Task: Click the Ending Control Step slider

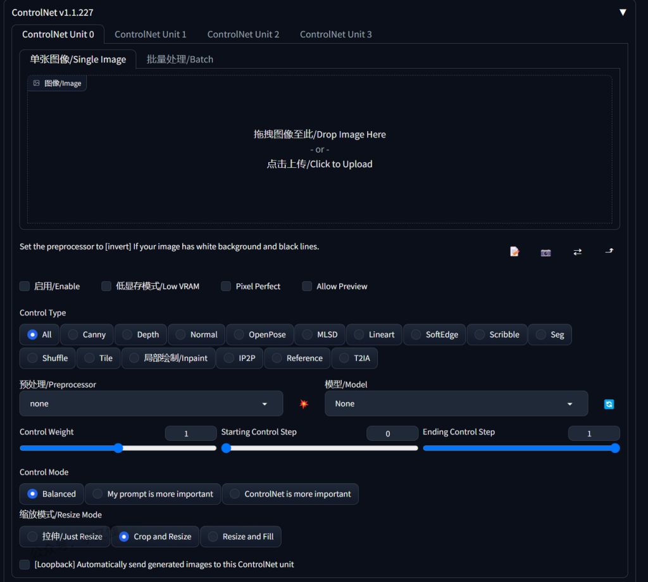Action: (x=521, y=448)
